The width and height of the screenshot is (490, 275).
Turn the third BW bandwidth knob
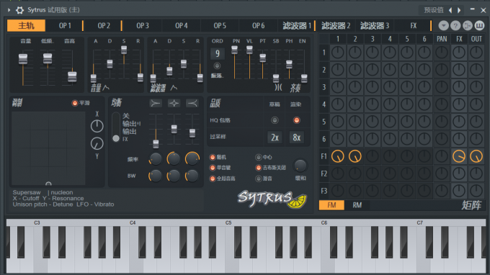pyautogui.click(x=192, y=176)
